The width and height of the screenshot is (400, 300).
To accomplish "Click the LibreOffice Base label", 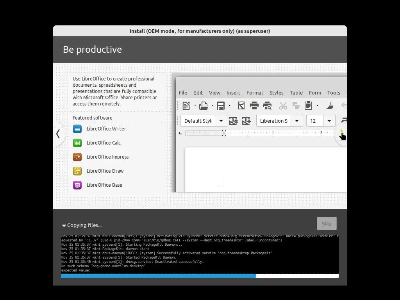I will (x=104, y=185).
